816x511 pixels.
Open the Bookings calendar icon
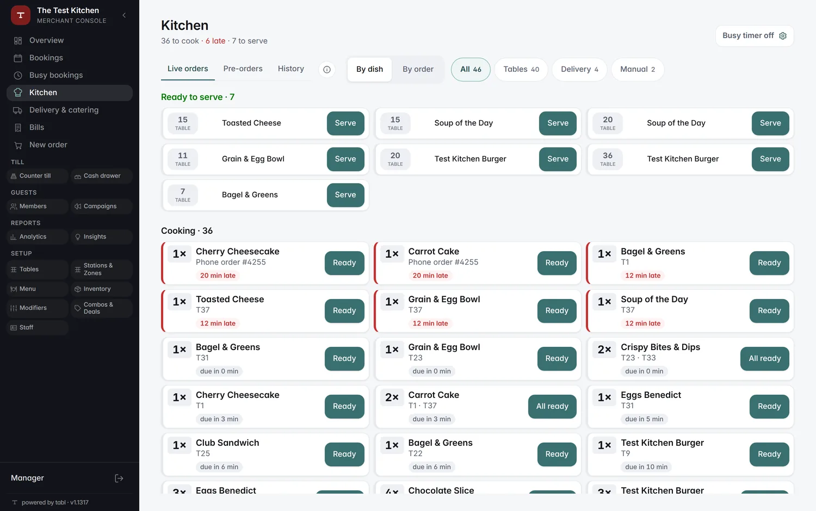click(18, 58)
